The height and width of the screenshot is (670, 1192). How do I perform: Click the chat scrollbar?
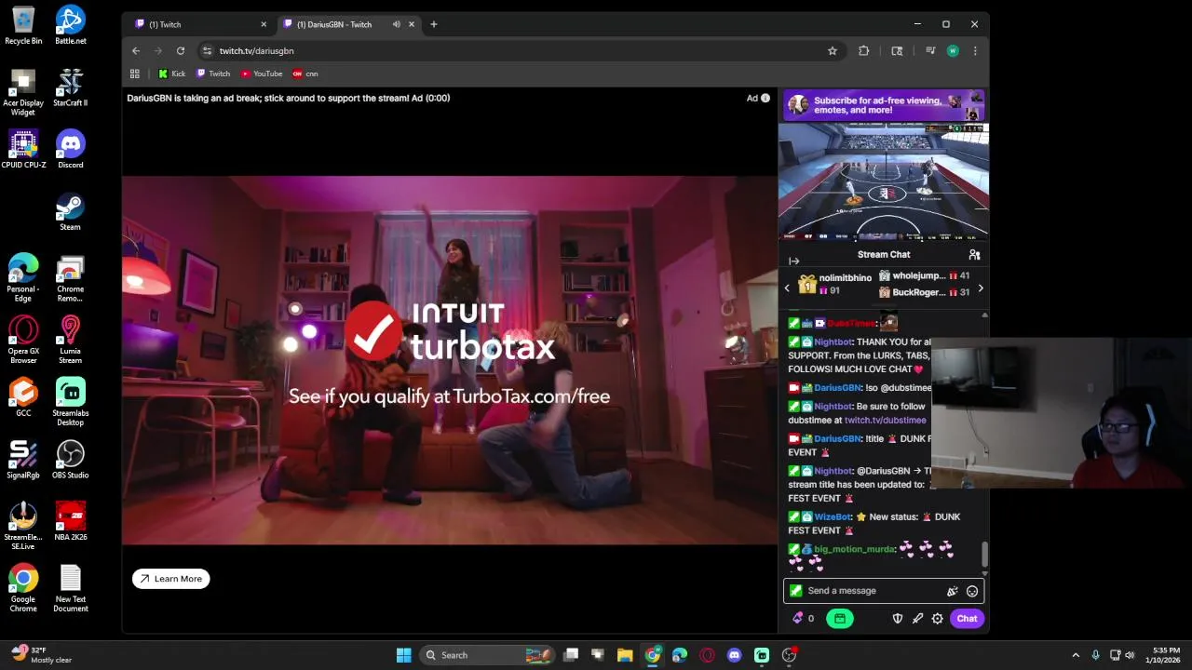(984, 554)
